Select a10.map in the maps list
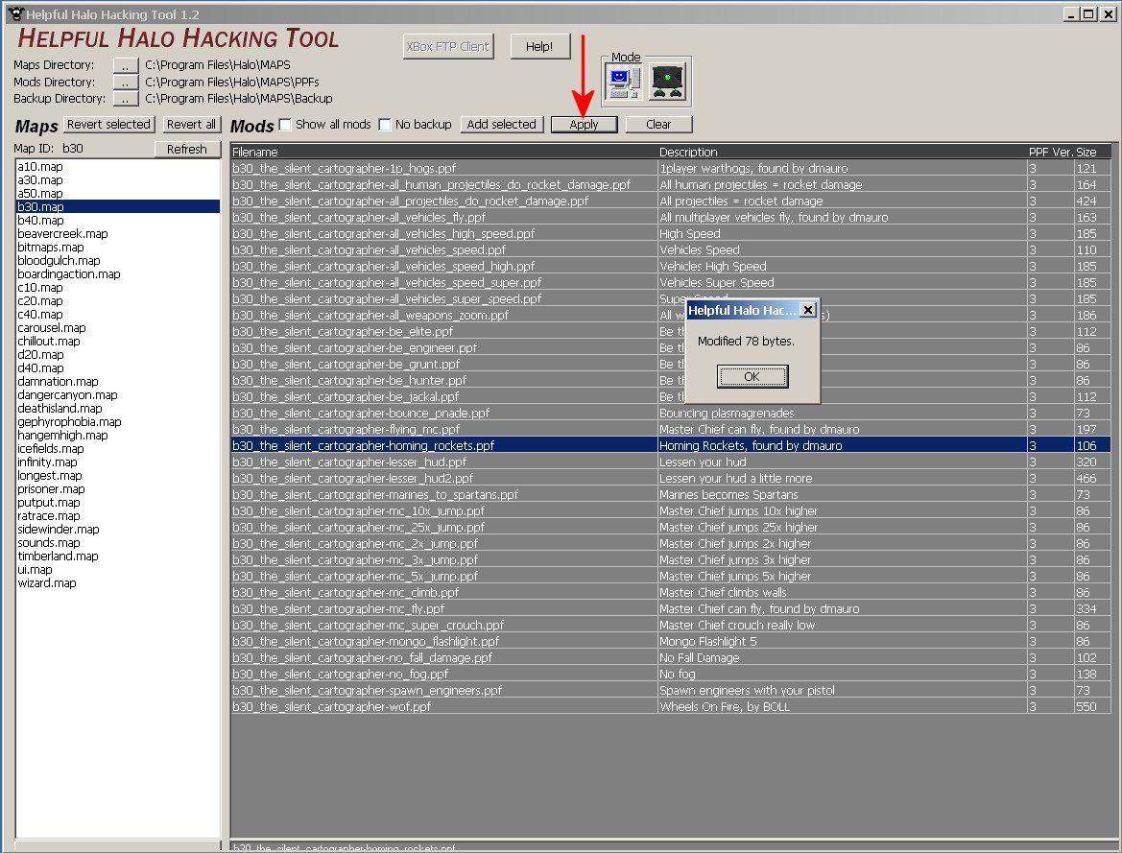Image resolution: width=1122 pixels, height=853 pixels. pos(117,167)
